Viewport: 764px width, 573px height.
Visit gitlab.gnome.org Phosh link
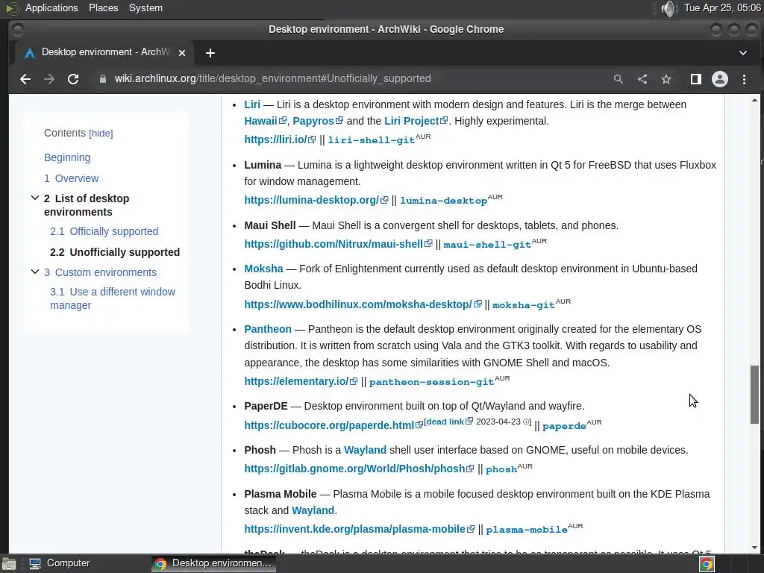point(359,469)
